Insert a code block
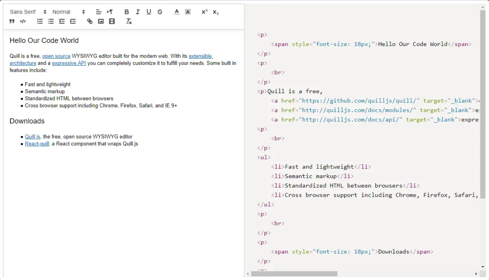Viewport: 489px width, 280px height. coord(23,21)
